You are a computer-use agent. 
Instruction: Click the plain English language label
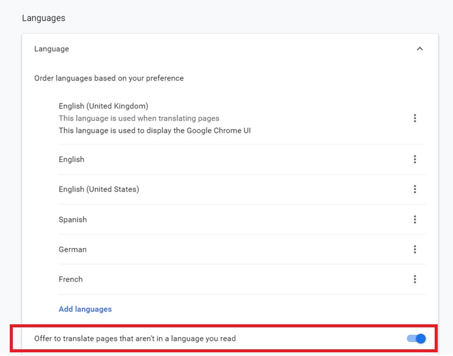click(x=71, y=160)
